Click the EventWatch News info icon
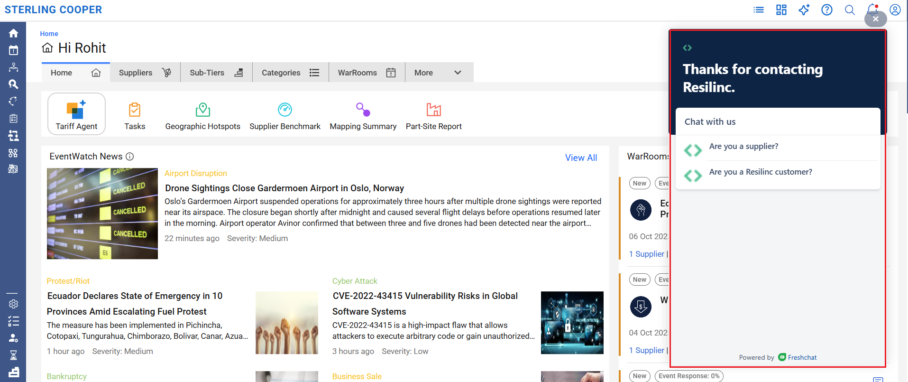Screen dimensions: 908x382 130,157
